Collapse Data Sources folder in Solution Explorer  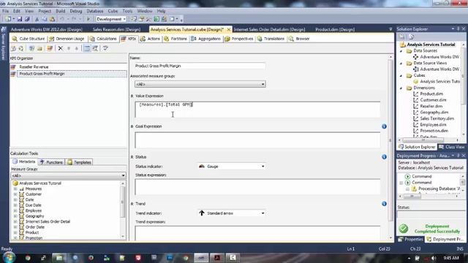(401, 51)
